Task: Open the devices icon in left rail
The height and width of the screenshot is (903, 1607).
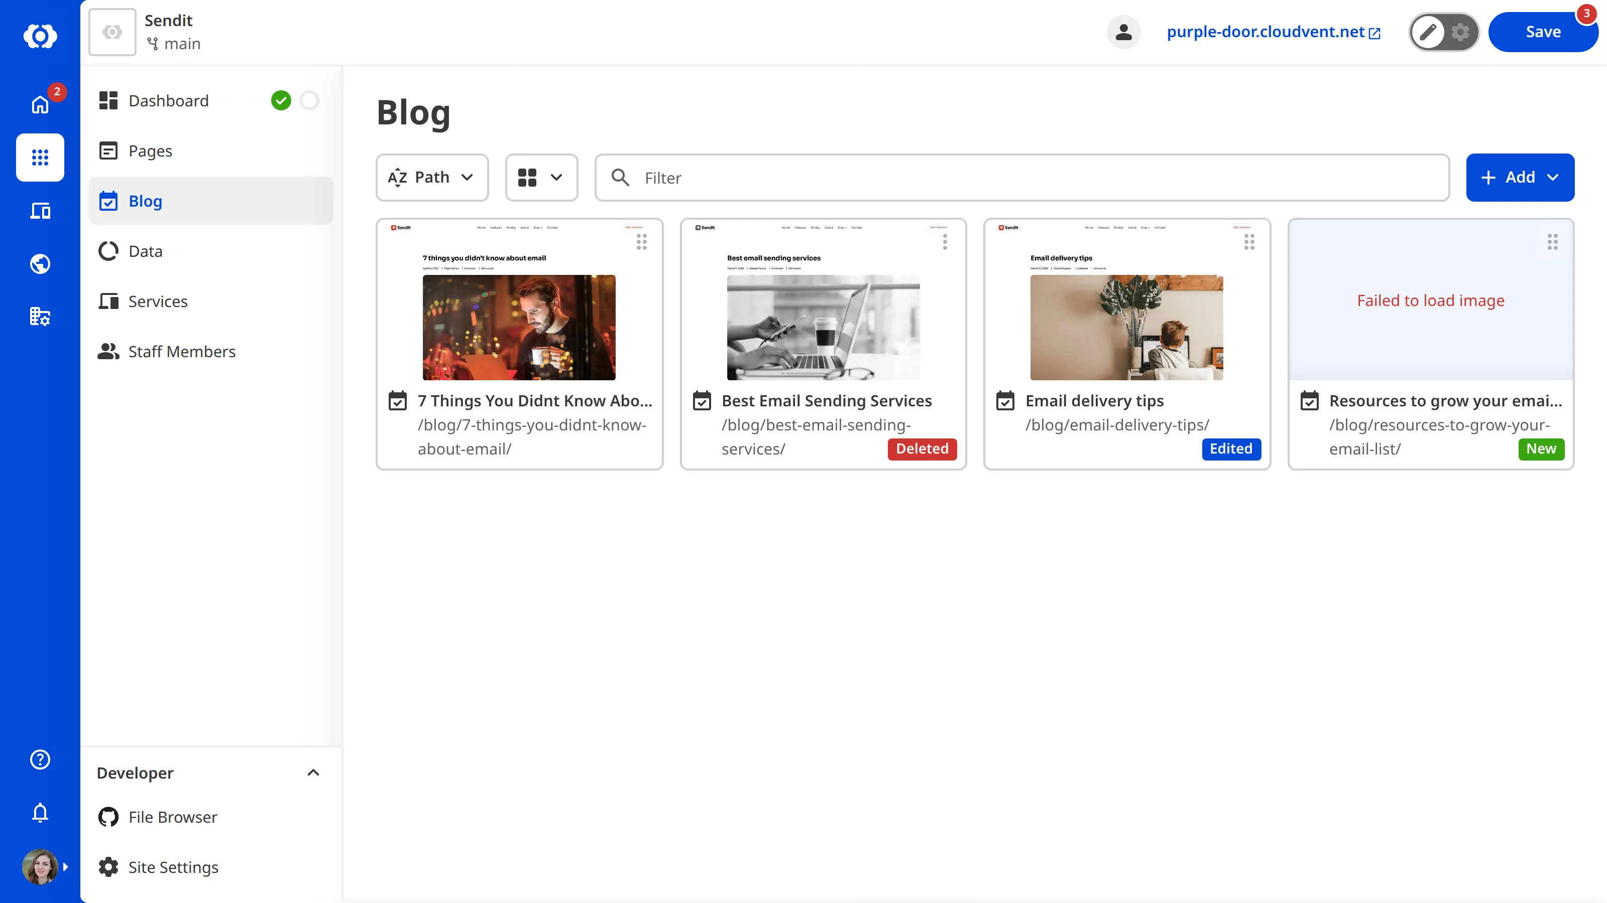Action: click(x=40, y=211)
